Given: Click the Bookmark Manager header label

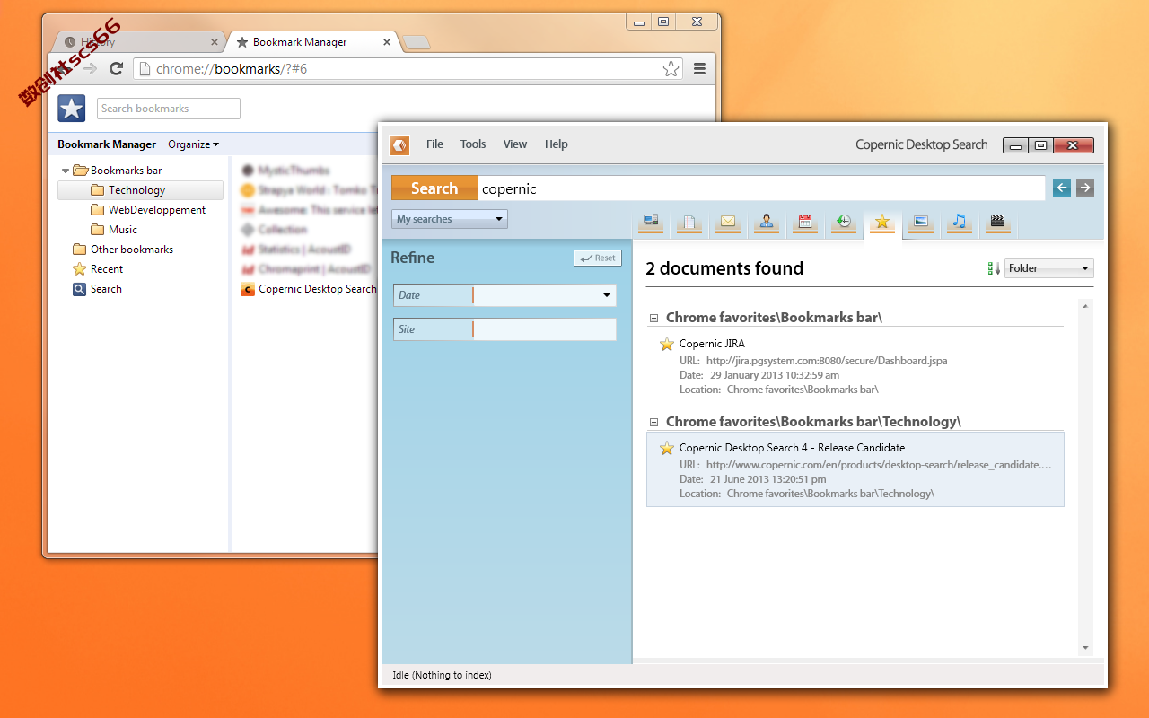Looking at the screenshot, I should pos(107,144).
